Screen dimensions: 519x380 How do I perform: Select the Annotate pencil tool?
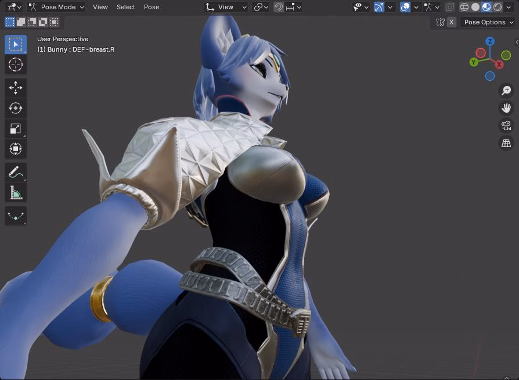pyautogui.click(x=16, y=172)
